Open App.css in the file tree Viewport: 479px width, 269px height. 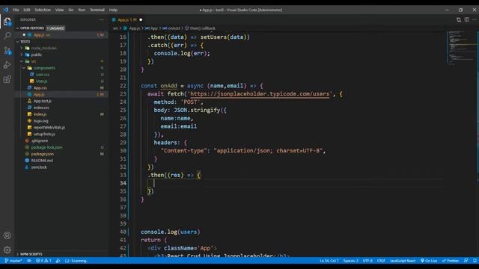(x=40, y=88)
